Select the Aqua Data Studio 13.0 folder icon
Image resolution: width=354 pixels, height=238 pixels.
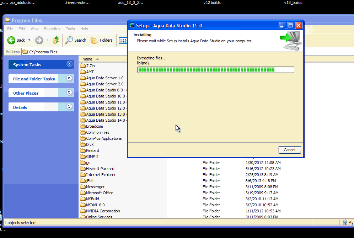(x=83, y=114)
